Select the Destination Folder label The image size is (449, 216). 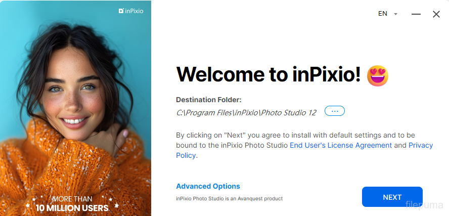click(x=208, y=100)
